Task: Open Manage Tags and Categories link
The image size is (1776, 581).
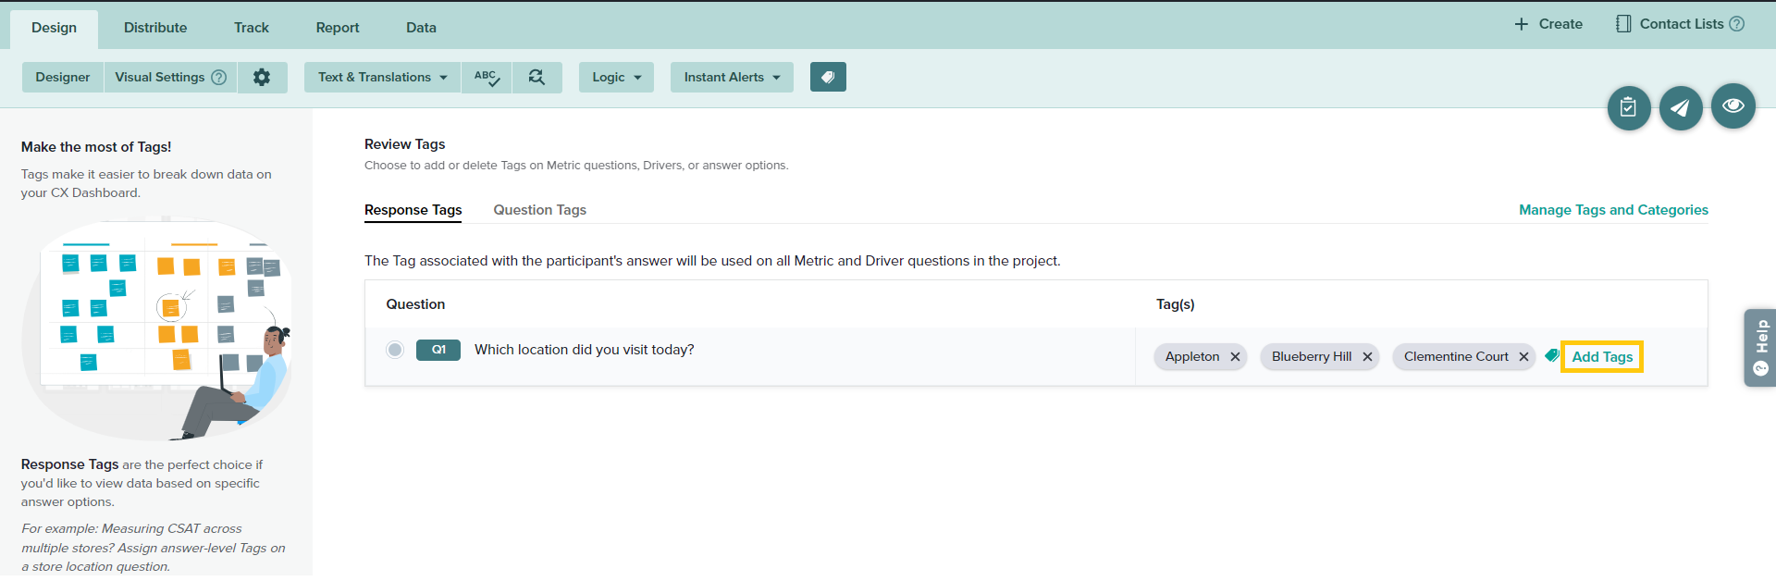Action: click(1613, 210)
